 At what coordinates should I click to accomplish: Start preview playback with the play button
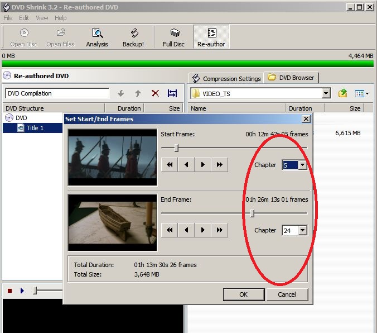pyautogui.click(x=22, y=291)
